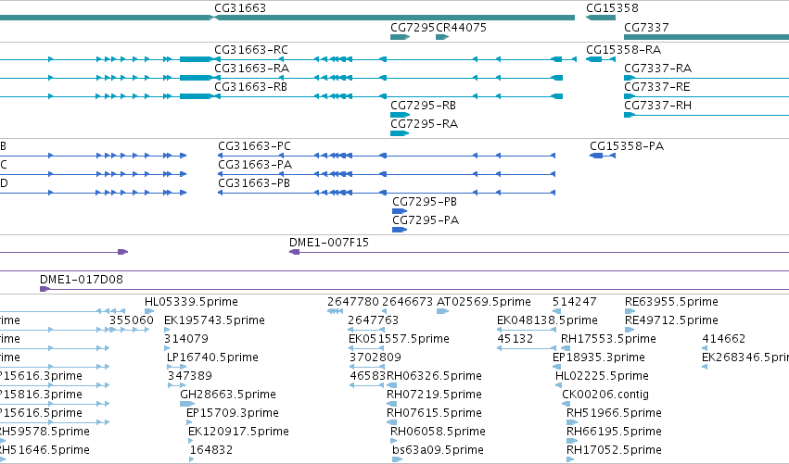This screenshot has height=464, width=789.
Task: Select the CG7295 gene label
Action: [x=412, y=27]
